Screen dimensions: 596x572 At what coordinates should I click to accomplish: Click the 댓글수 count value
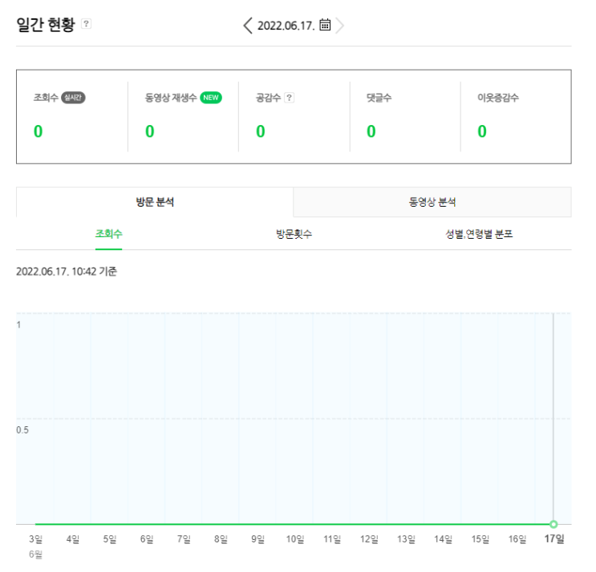[371, 131]
